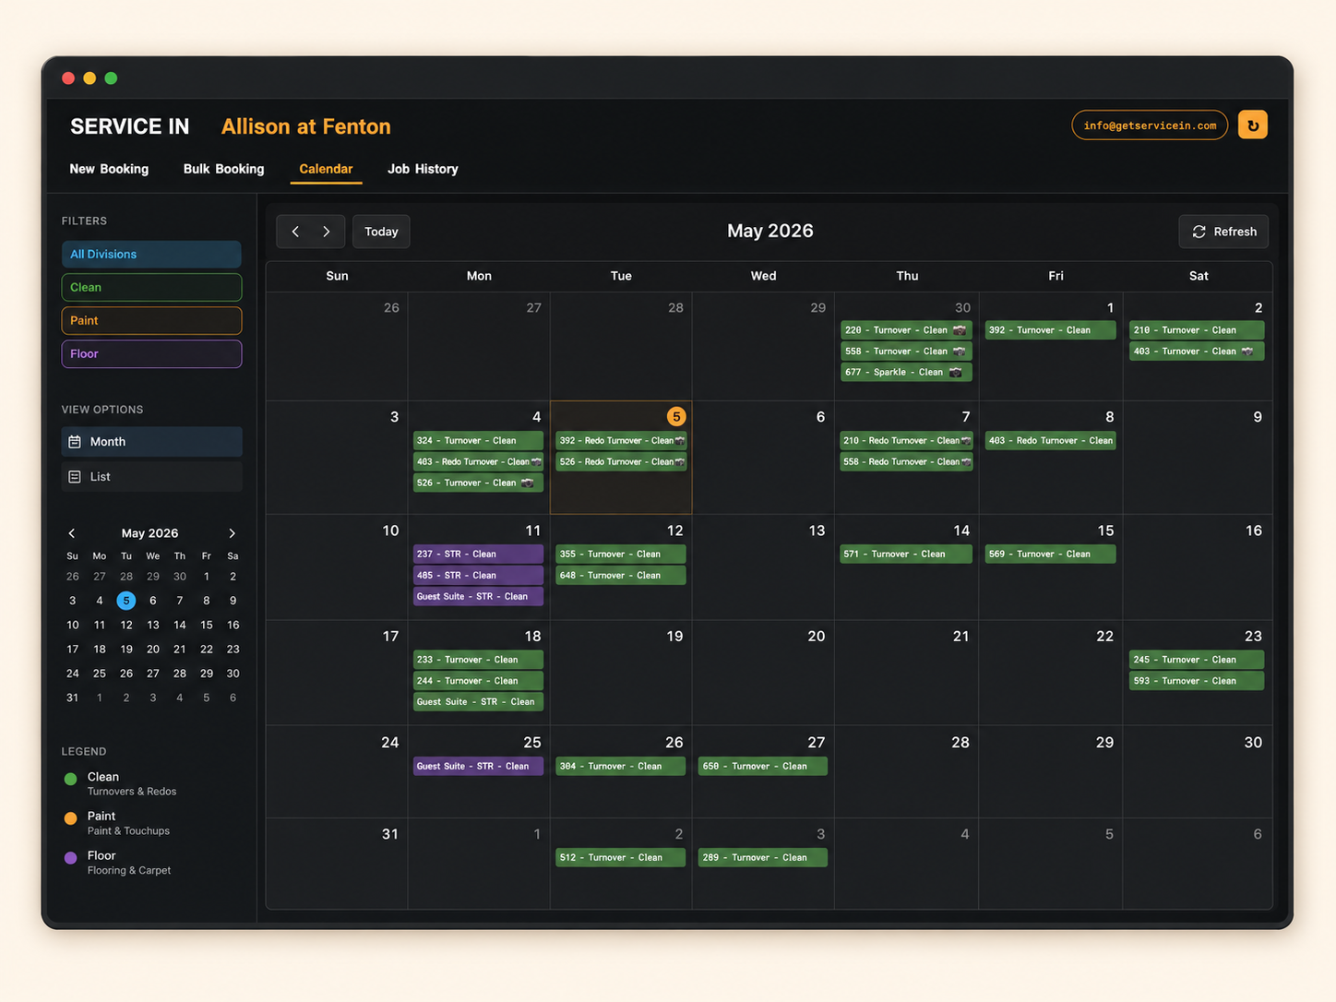This screenshot has height=1002, width=1336.
Task: Select the All Divisions filter
Action: (x=151, y=254)
